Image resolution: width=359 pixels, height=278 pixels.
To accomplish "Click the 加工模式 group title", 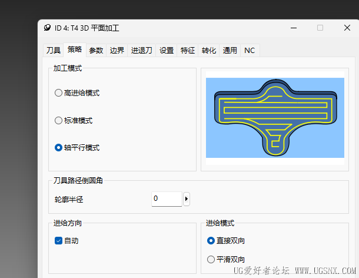I will [x=68, y=68].
